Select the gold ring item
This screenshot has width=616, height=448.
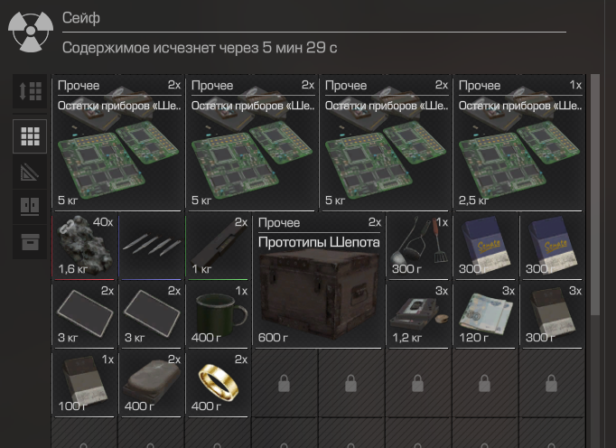(x=219, y=383)
